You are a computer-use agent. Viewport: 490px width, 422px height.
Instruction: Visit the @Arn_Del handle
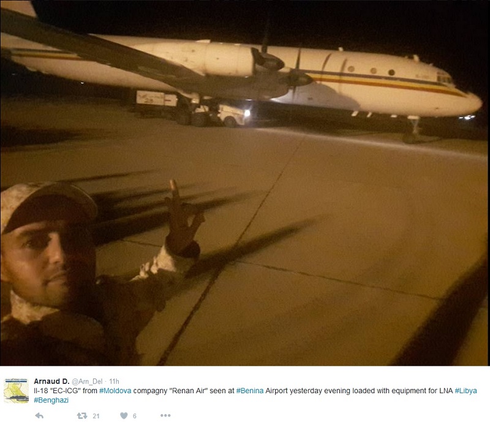point(87,382)
